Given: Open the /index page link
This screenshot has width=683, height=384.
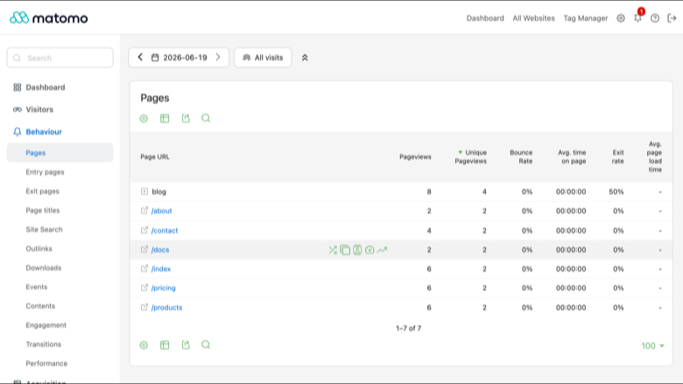Looking at the screenshot, I should (x=161, y=269).
